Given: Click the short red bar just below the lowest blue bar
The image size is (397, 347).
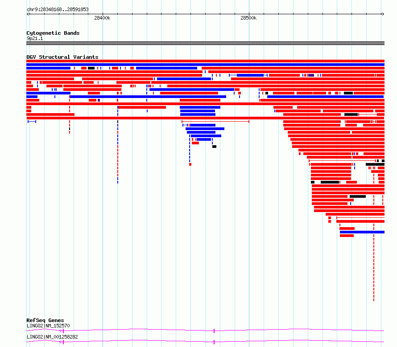Looking at the screenshot, I should click(x=347, y=236).
